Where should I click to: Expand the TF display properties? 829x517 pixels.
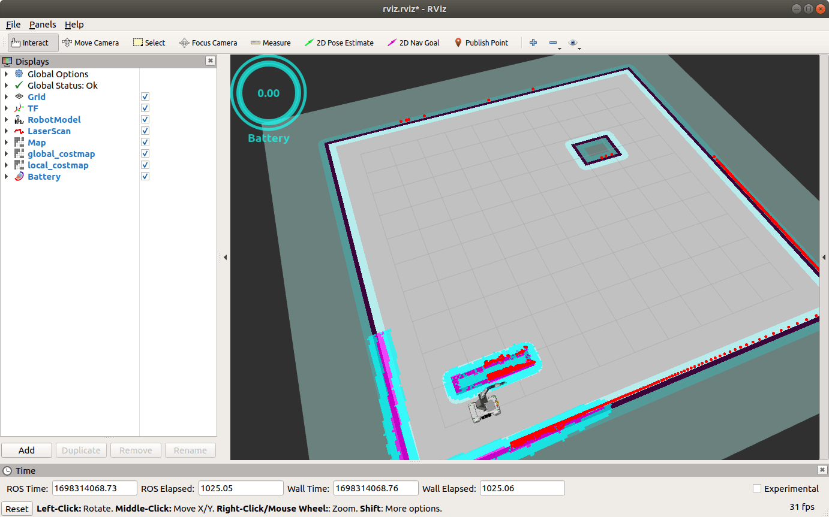point(6,108)
